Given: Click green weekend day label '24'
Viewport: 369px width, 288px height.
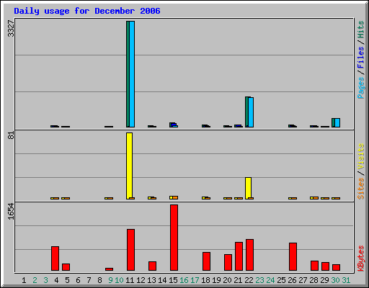Looking at the screenshot, I should coord(270,280).
